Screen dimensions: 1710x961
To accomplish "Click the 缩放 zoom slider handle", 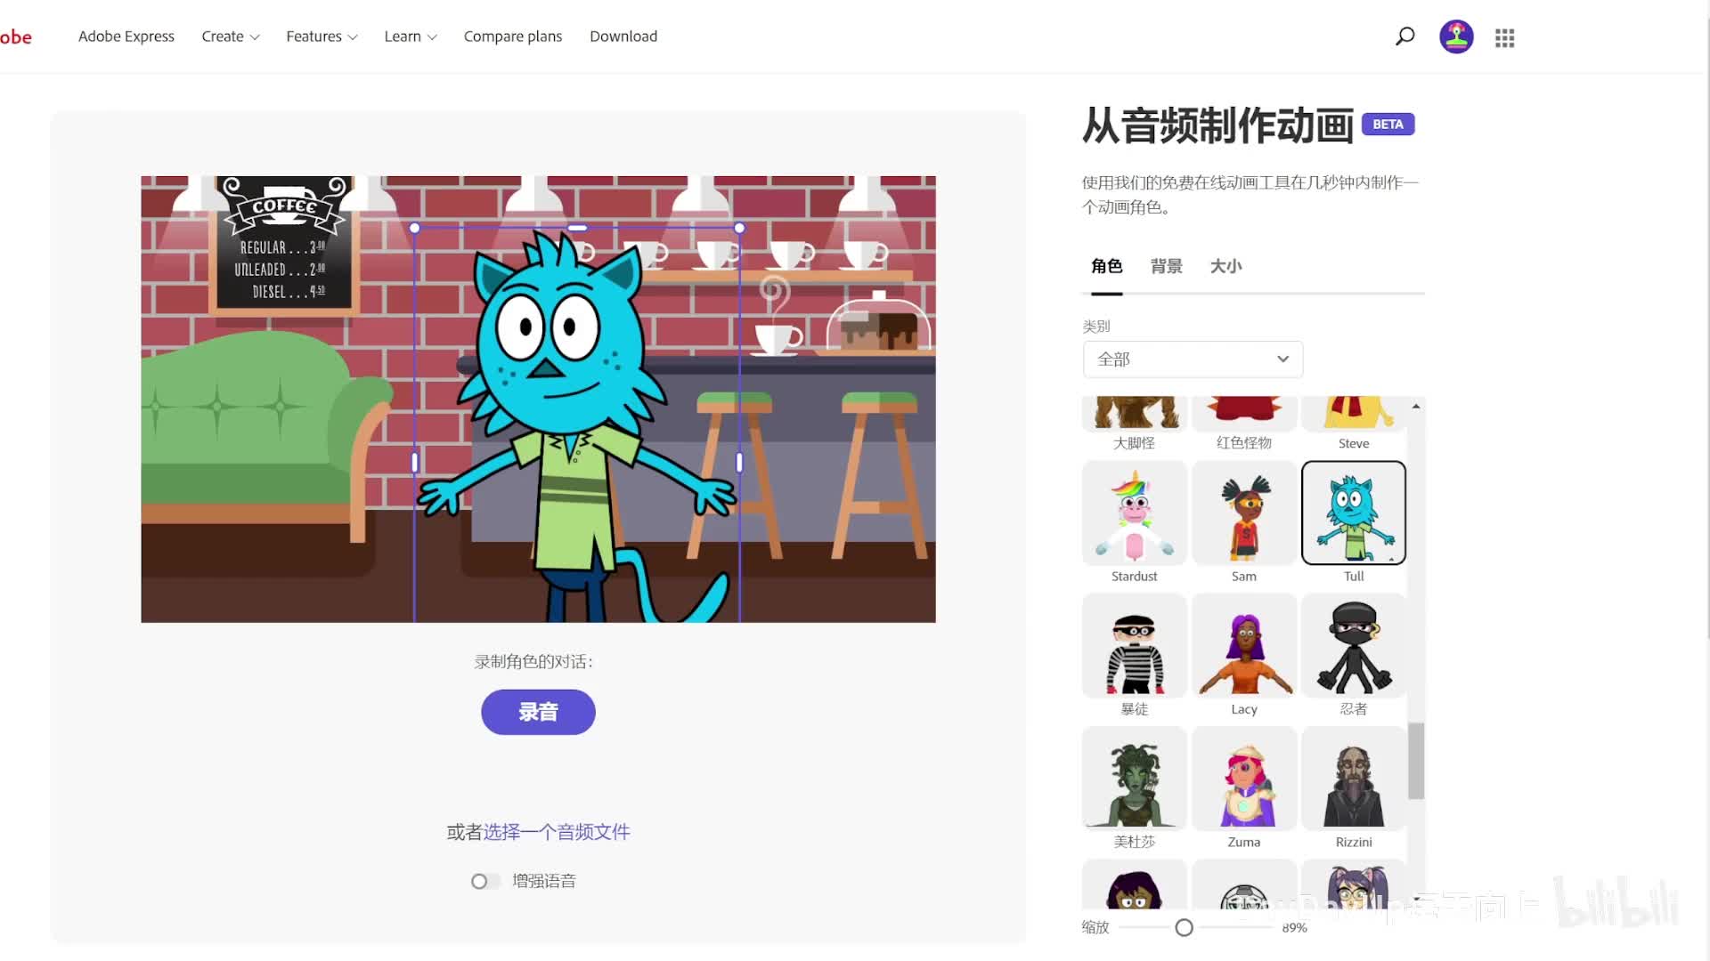I will [x=1184, y=927].
